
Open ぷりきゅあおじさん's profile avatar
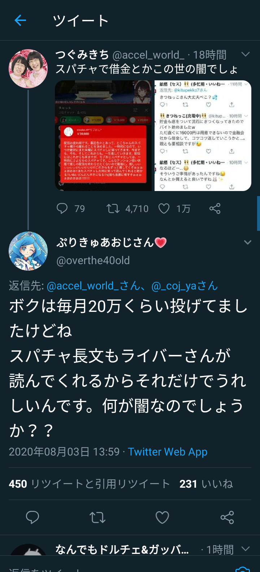[x=28, y=251]
